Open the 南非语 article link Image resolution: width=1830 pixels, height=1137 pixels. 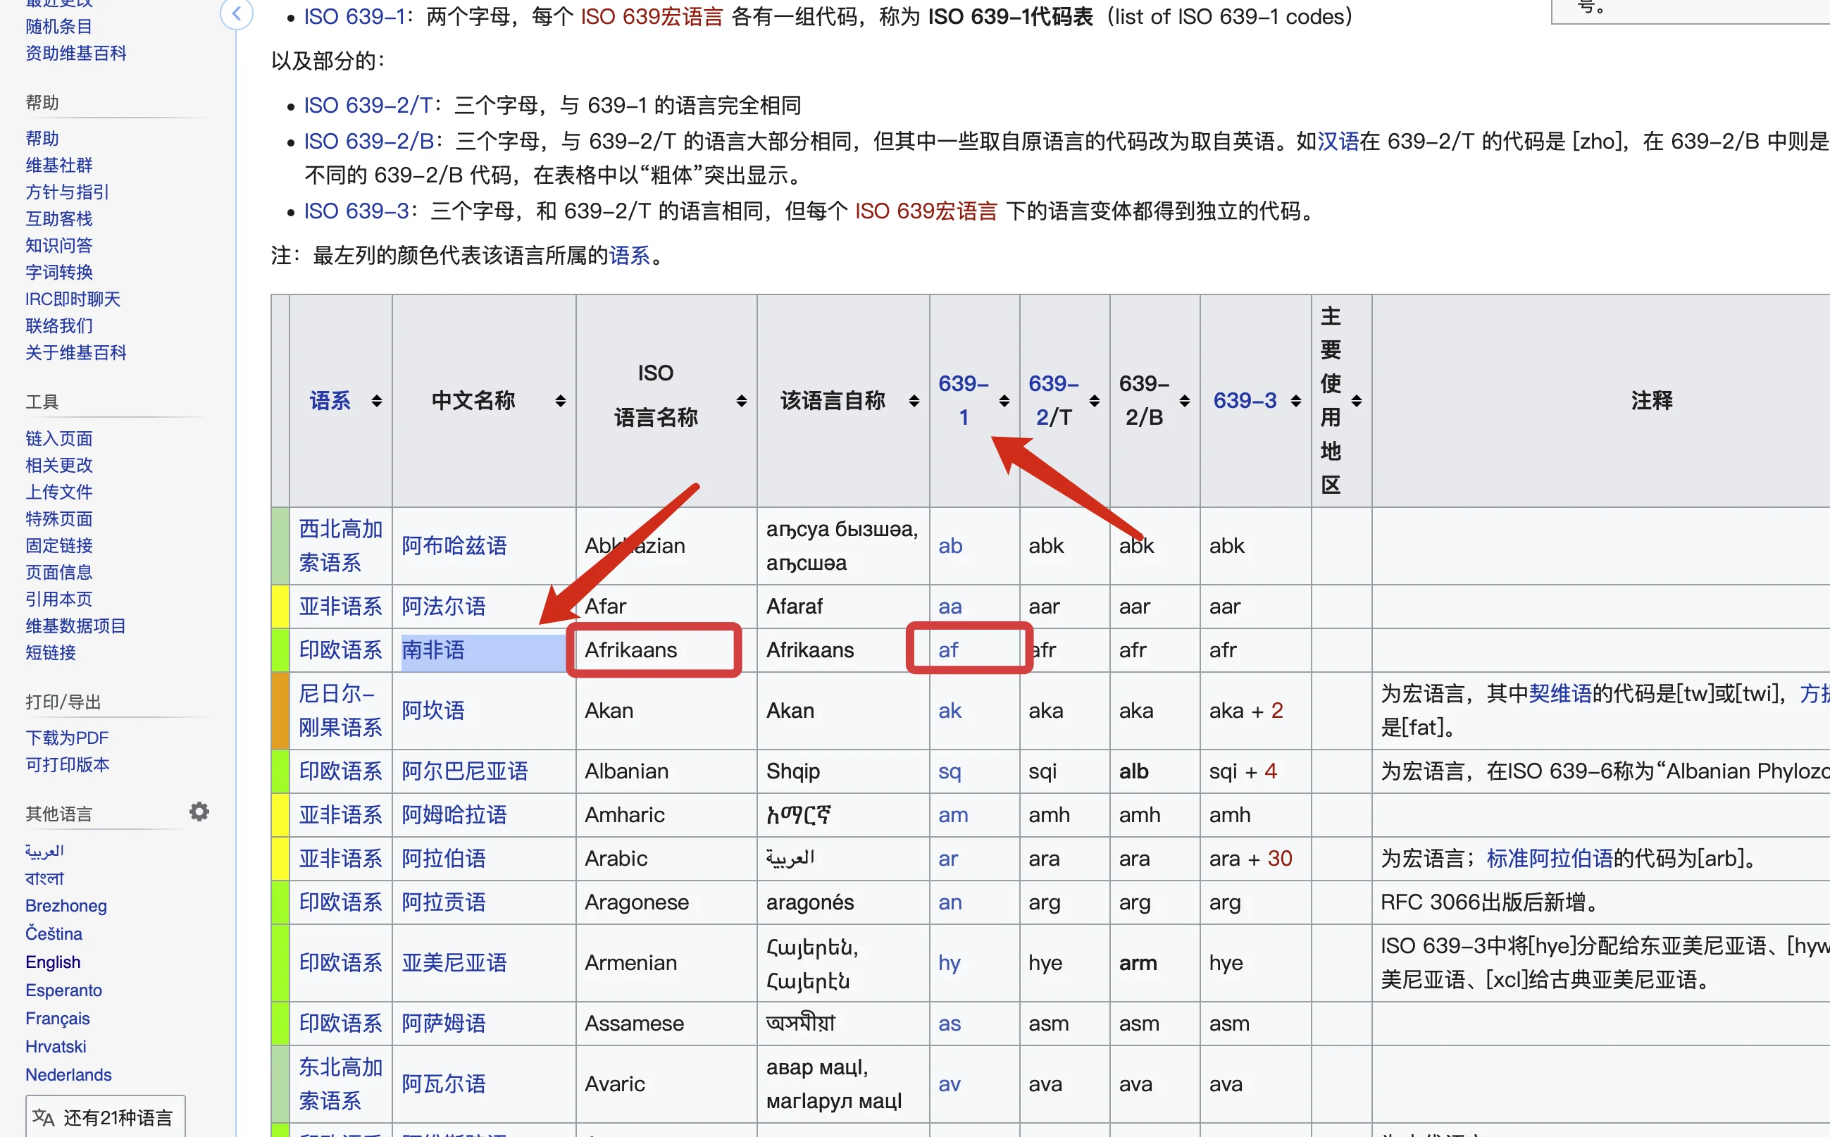pyautogui.click(x=433, y=650)
